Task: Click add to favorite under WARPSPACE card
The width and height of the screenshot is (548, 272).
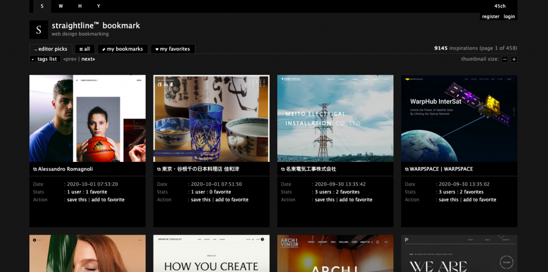Action: [479, 200]
